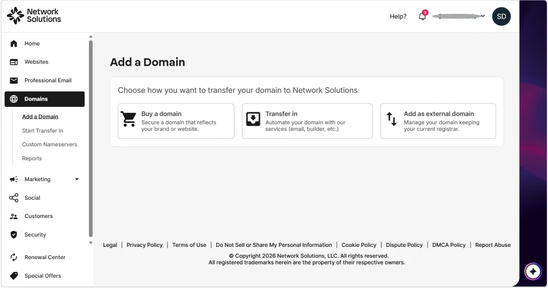
Task: Open the account name dropdown chevron
Action: coord(483,15)
